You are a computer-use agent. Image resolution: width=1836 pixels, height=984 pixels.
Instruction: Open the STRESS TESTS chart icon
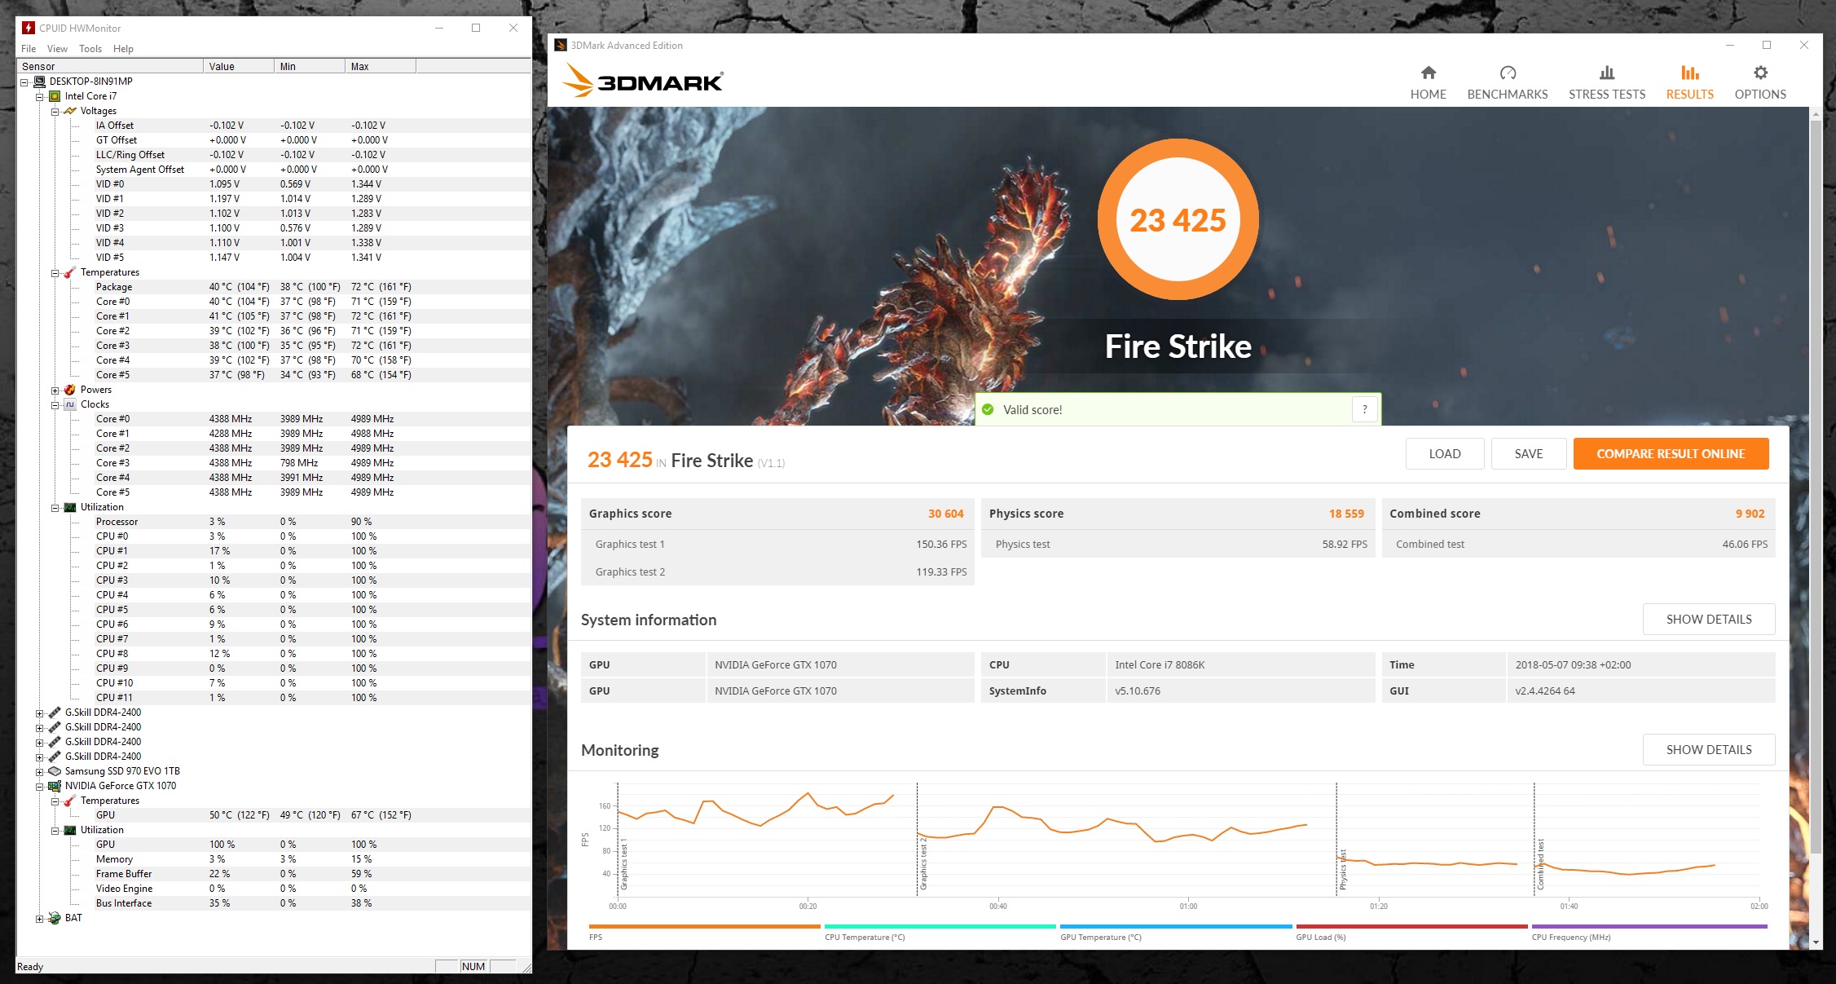pyautogui.click(x=1607, y=73)
